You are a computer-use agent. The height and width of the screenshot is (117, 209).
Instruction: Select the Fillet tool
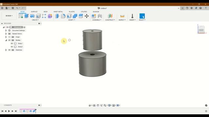(x=63, y=16)
